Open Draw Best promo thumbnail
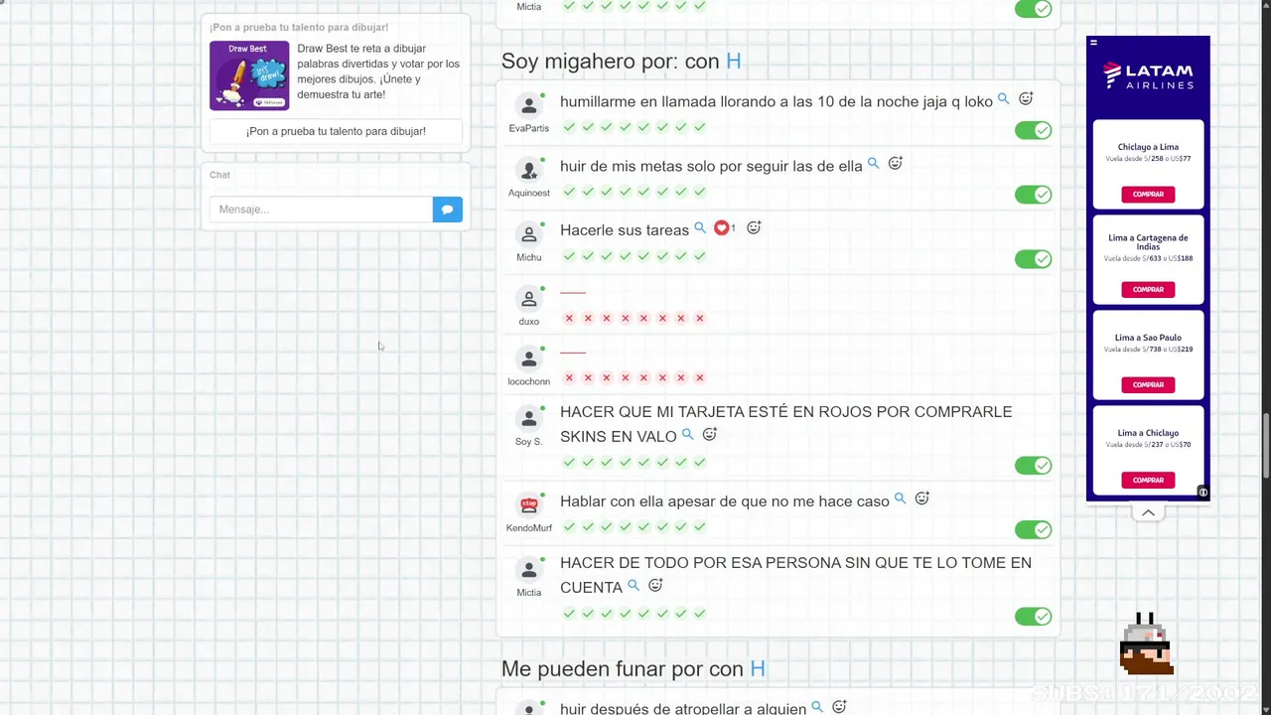The width and height of the screenshot is (1271, 715). point(249,75)
